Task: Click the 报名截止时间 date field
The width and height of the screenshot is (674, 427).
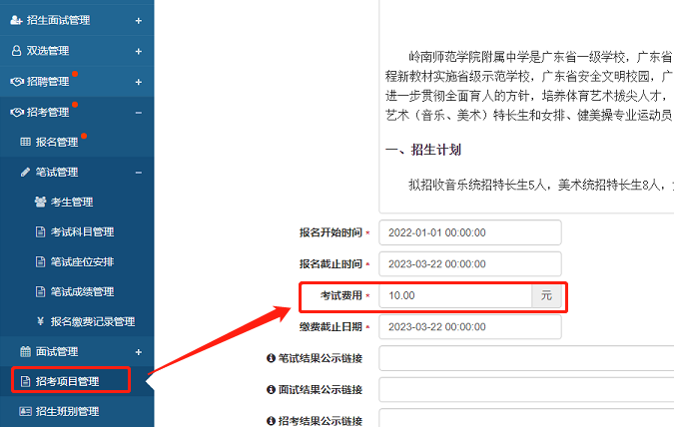Action: [469, 264]
